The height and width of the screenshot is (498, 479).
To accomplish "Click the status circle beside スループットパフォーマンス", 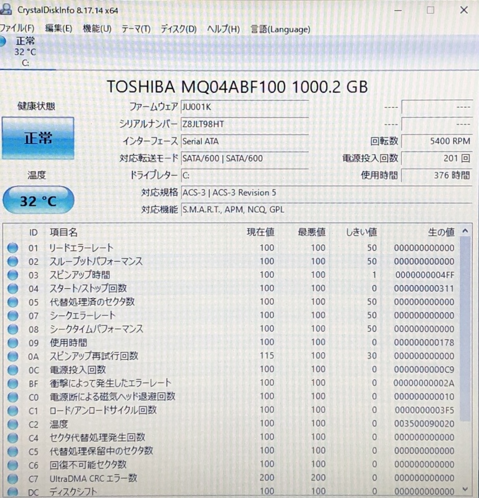I will (x=12, y=261).
